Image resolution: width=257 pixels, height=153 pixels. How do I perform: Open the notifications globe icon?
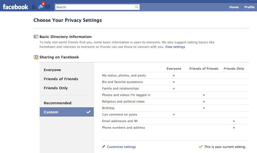[x=48, y=7]
